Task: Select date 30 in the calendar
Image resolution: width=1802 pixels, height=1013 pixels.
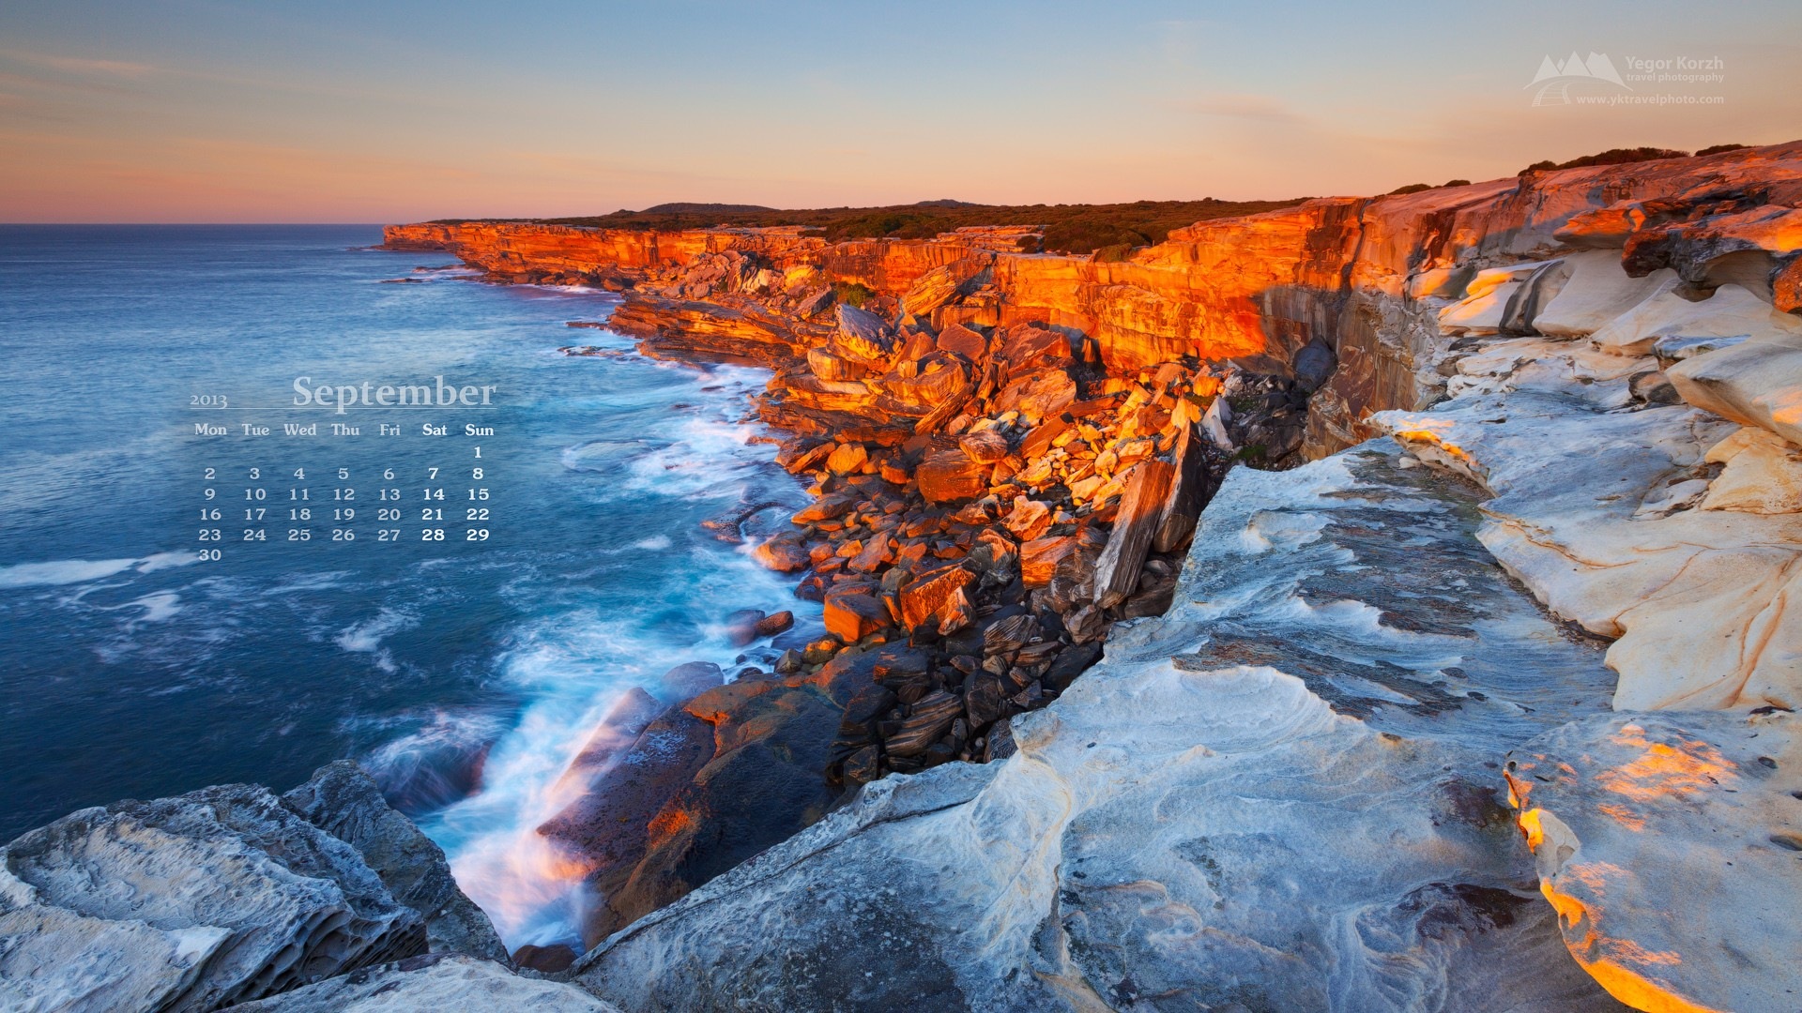Action: coord(210,555)
